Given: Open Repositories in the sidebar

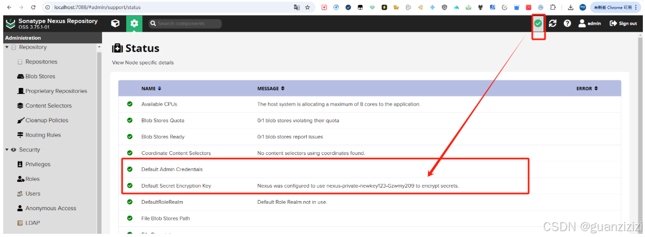Looking at the screenshot, I should pyautogui.click(x=41, y=62).
